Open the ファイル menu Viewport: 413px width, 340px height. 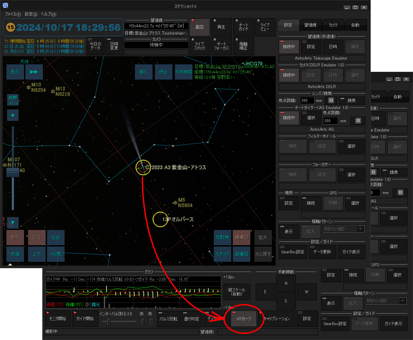coord(13,14)
